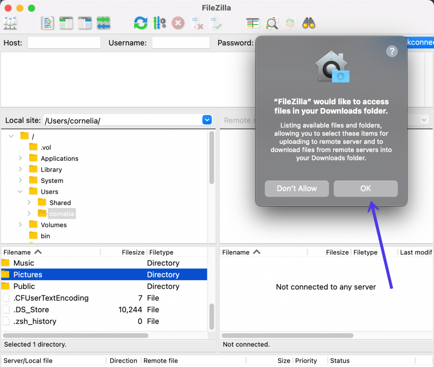The image size is (434, 367).
Task: Cancel the current operation
Action: 178,23
